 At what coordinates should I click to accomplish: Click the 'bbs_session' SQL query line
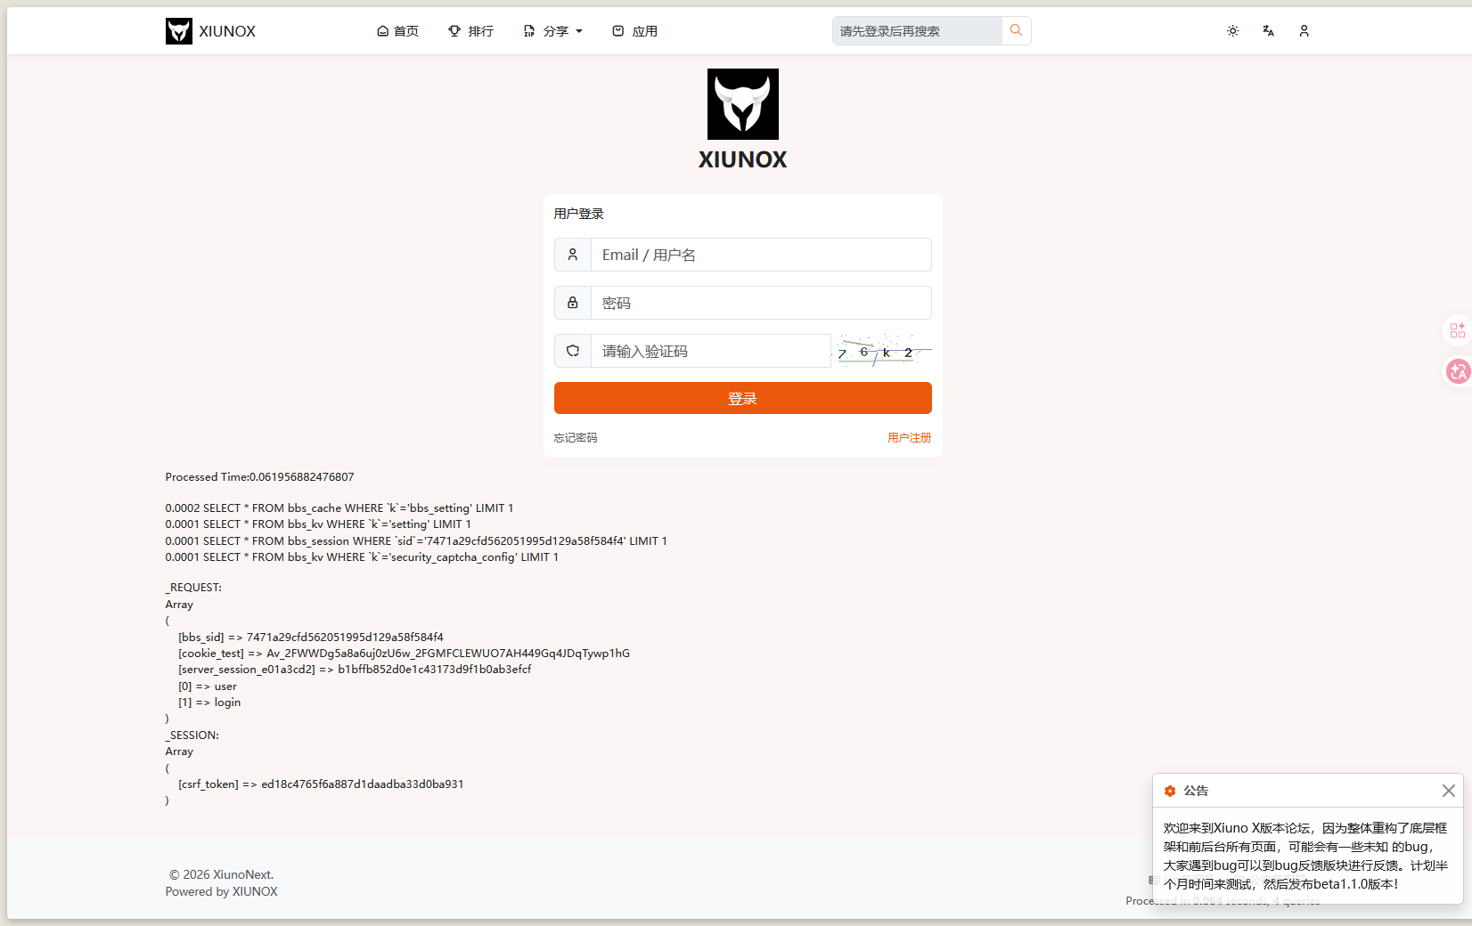[x=416, y=541]
